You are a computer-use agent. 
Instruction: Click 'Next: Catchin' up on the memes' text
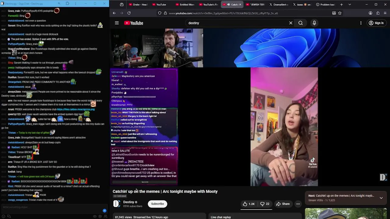tap(341, 196)
